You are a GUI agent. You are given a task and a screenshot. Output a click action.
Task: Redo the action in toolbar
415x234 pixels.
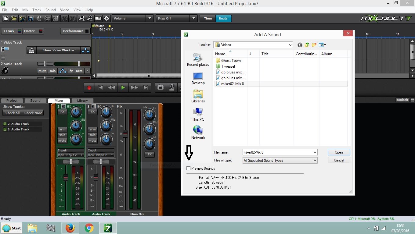point(72,19)
